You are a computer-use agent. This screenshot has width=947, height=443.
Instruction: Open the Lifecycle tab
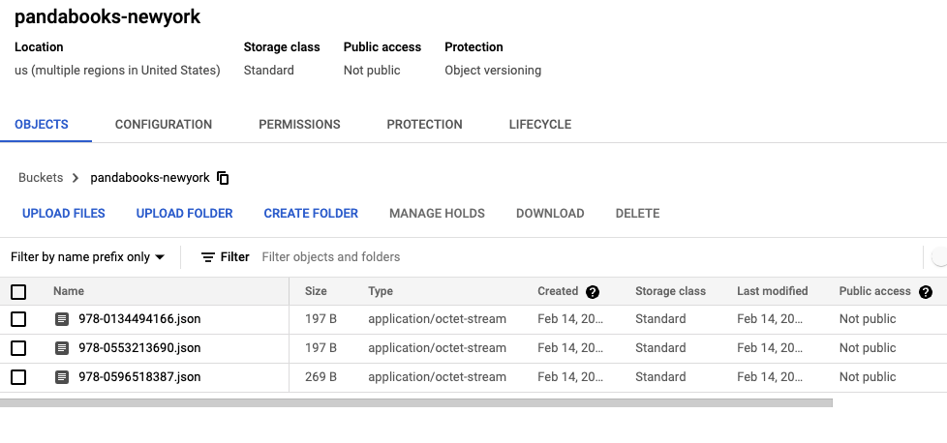pyautogui.click(x=540, y=125)
